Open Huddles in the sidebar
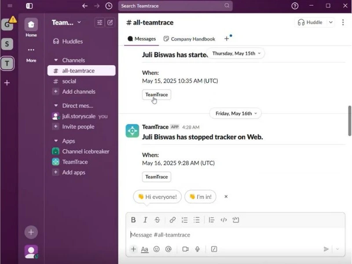352x264 pixels. 82,41
